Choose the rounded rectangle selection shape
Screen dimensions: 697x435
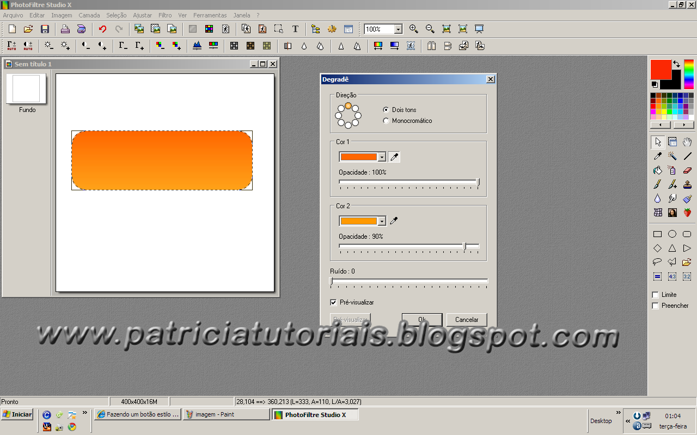point(687,234)
